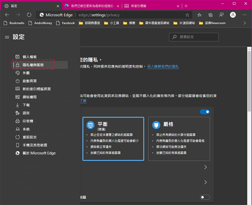Screen dimensions: 252x205
Task: Enable the Do Not Track toggle at bottom
Action: [x=205, y=197]
